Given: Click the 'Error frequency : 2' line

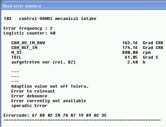Looking at the screenshot, I should (28, 28).
